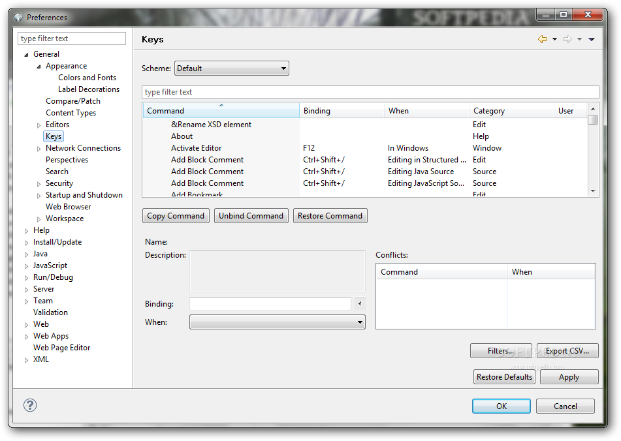Expand the Startup and Shutdown node

39,196
